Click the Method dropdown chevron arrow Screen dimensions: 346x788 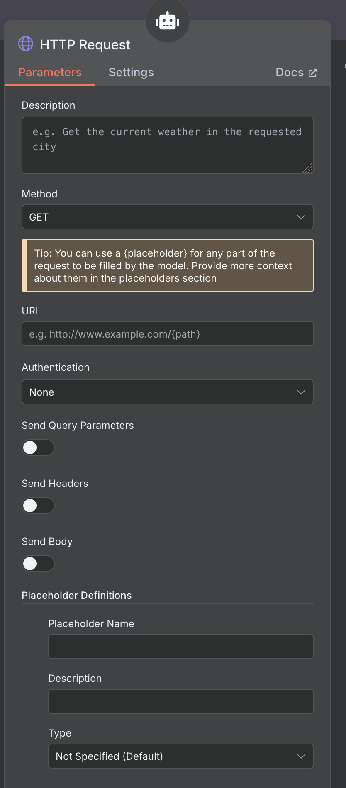click(301, 217)
